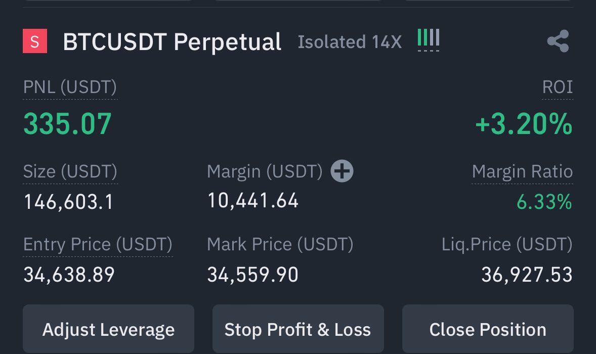The height and width of the screenshot is (354, 596).
Task: Tap the Size (USDT) underlined label
Action: coord(70,171)
